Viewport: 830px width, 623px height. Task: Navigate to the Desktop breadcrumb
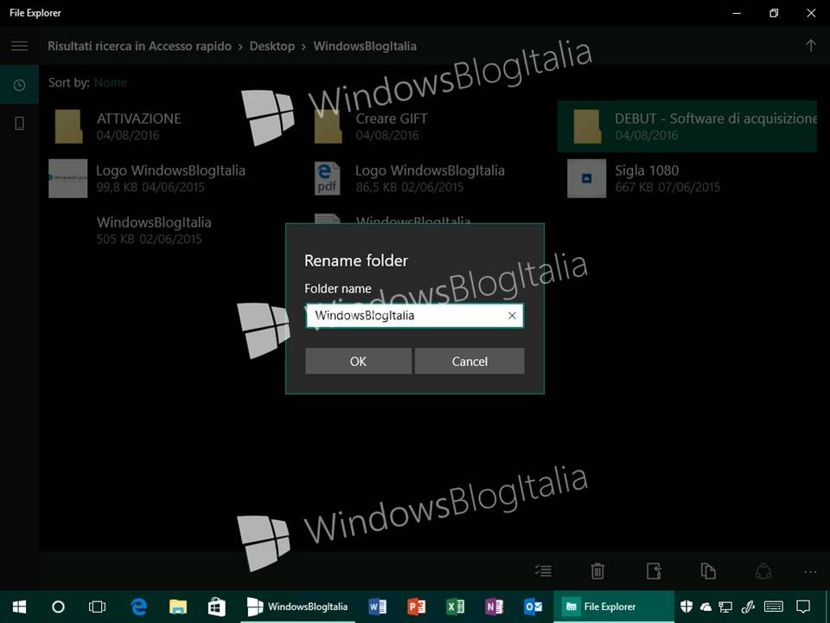tap(272, 46)
